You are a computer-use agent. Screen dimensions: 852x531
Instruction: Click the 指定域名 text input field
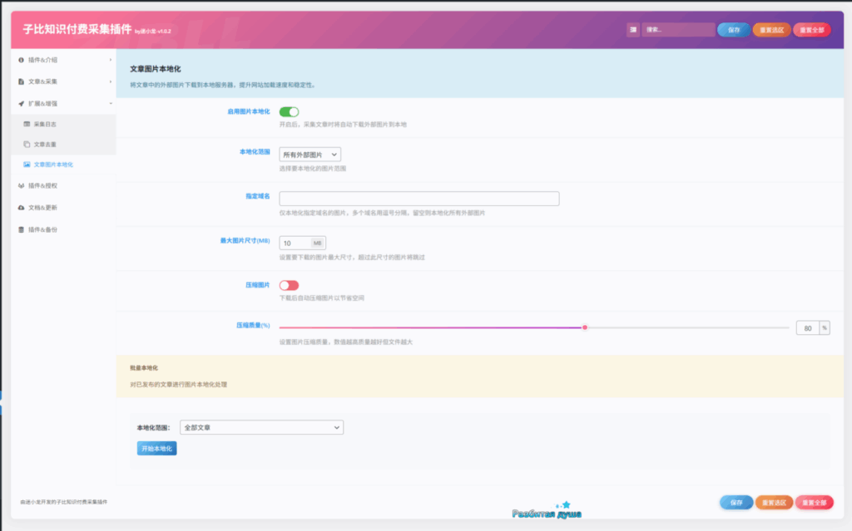coord(419,199)
